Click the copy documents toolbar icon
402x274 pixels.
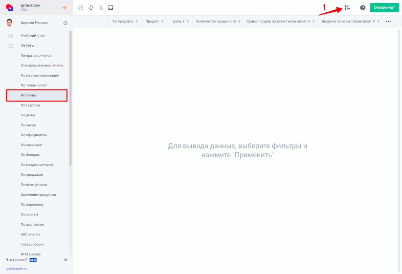(101, 8)
